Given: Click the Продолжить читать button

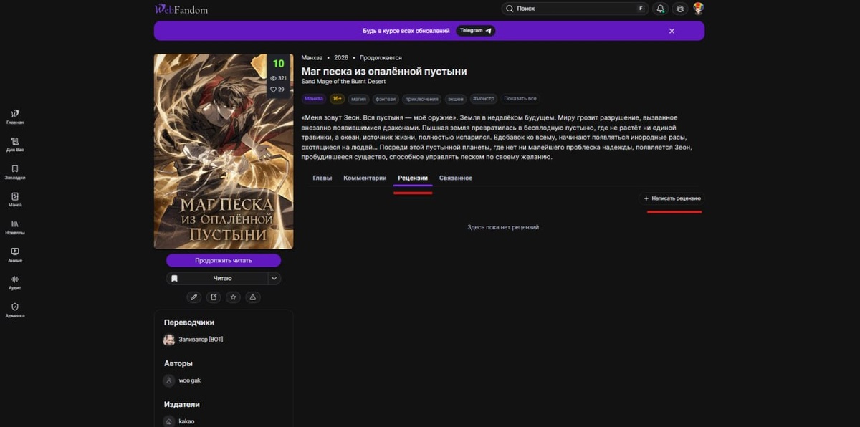Looking at the screenshot, I should tap(224, 260).
